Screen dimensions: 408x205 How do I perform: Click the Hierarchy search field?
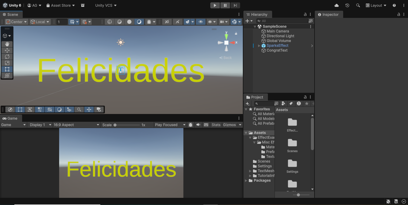tap(283, 21)
